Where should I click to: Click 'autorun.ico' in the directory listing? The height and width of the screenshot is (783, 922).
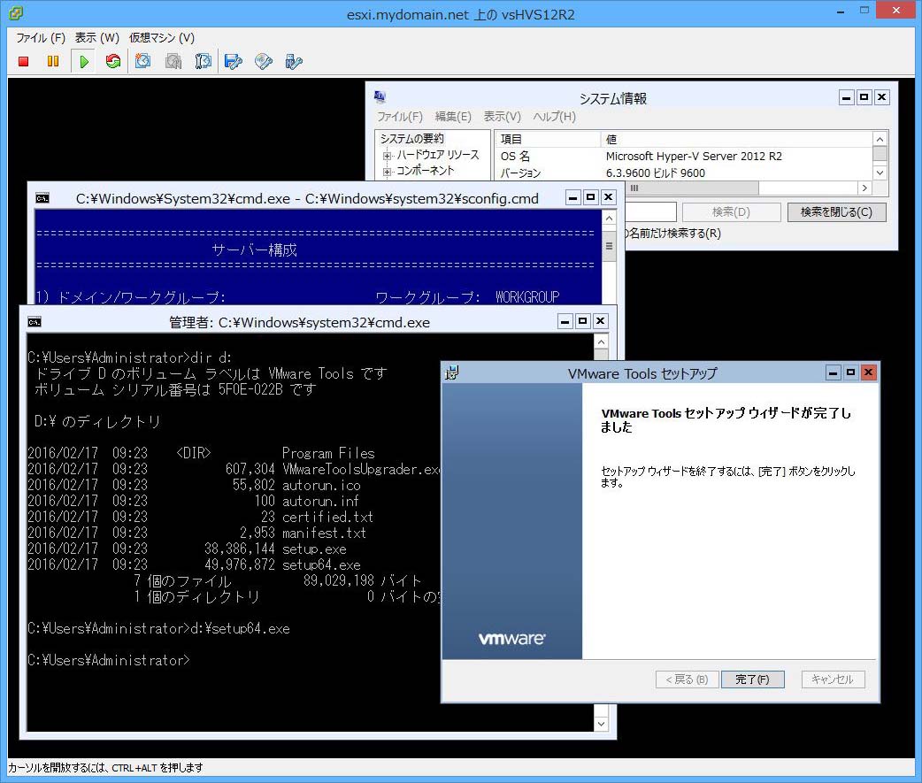click(321, 486)
